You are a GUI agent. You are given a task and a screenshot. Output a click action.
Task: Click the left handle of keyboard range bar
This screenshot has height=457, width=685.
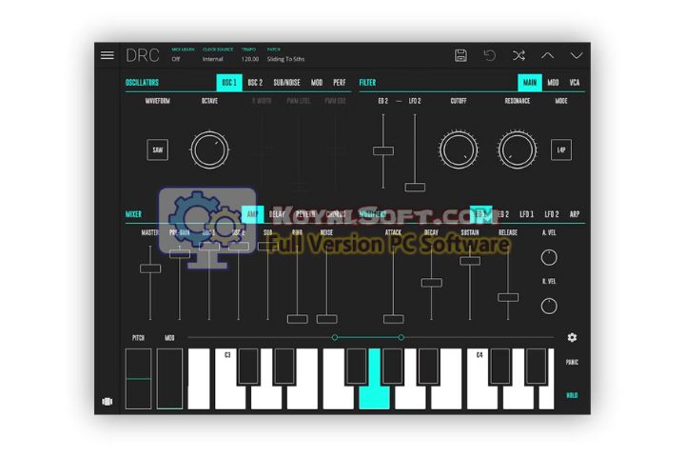point(335,337)
